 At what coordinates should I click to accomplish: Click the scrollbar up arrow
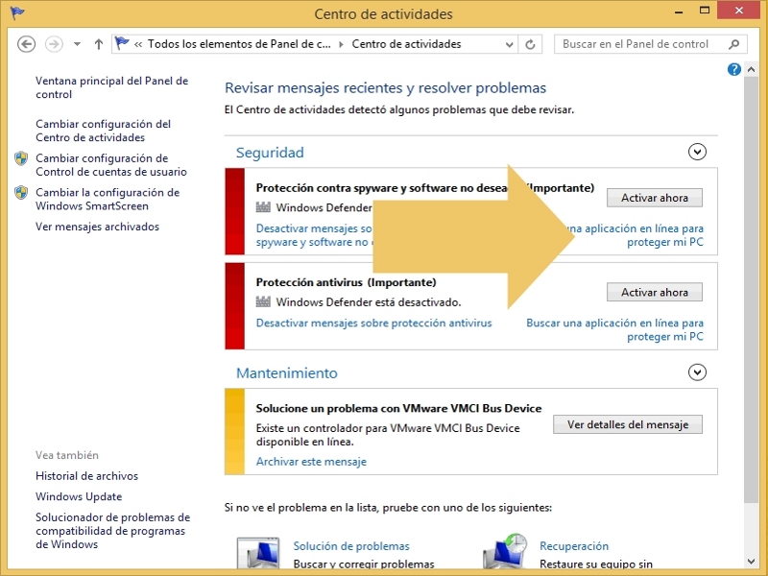751,69
